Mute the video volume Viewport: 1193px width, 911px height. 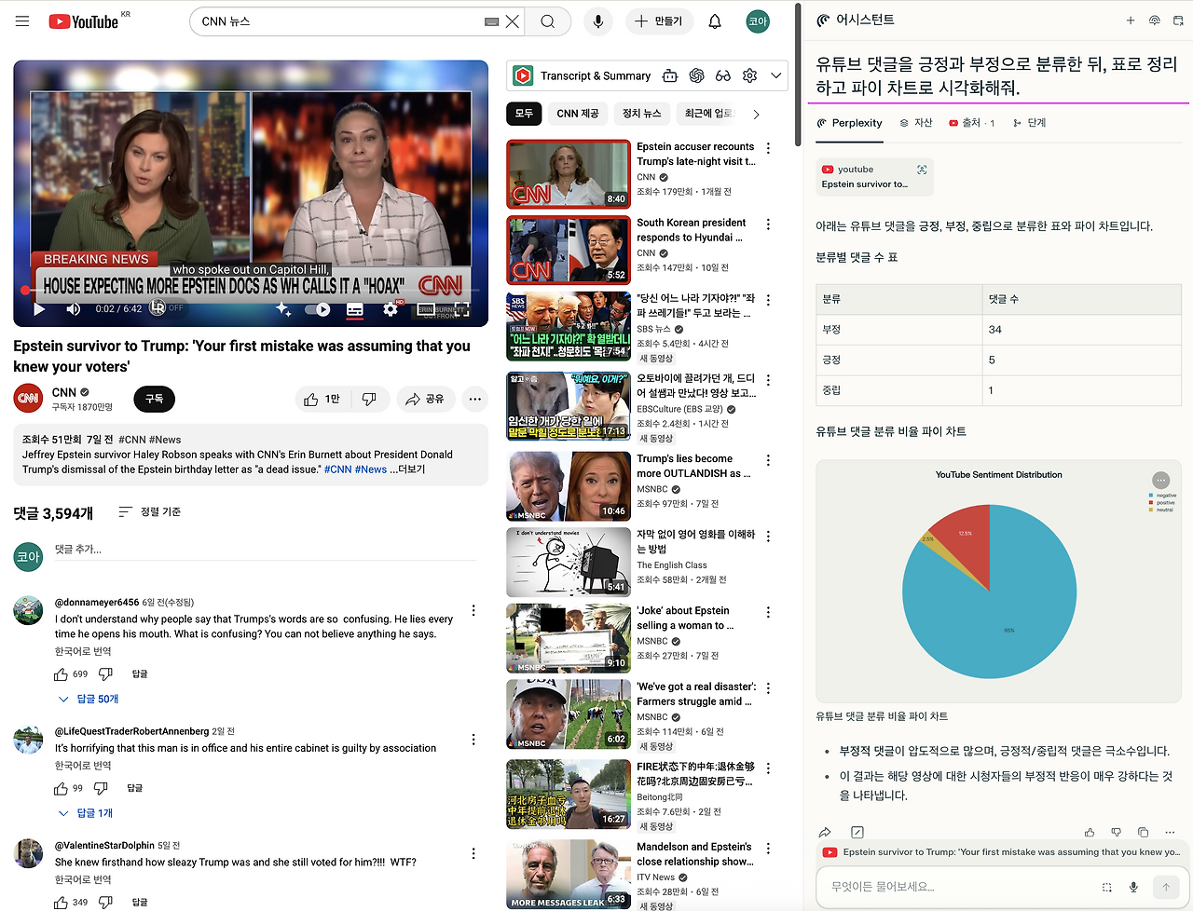pos(74,309)
